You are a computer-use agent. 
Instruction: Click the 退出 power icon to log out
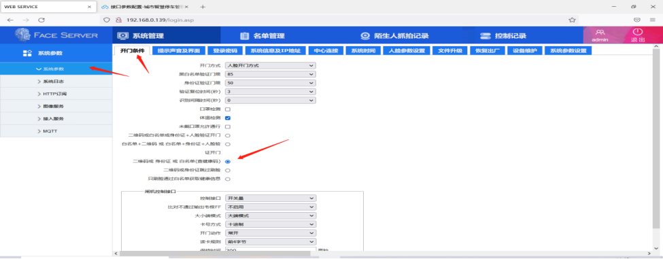pos(638,32)
